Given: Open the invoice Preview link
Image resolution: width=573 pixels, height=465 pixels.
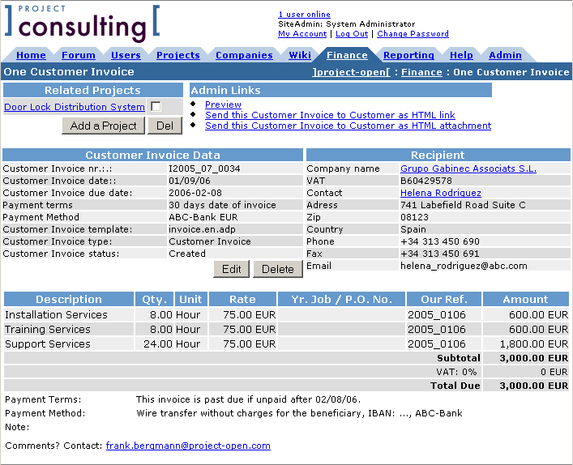Looking at the screenshot, I should tap(223, 105).
